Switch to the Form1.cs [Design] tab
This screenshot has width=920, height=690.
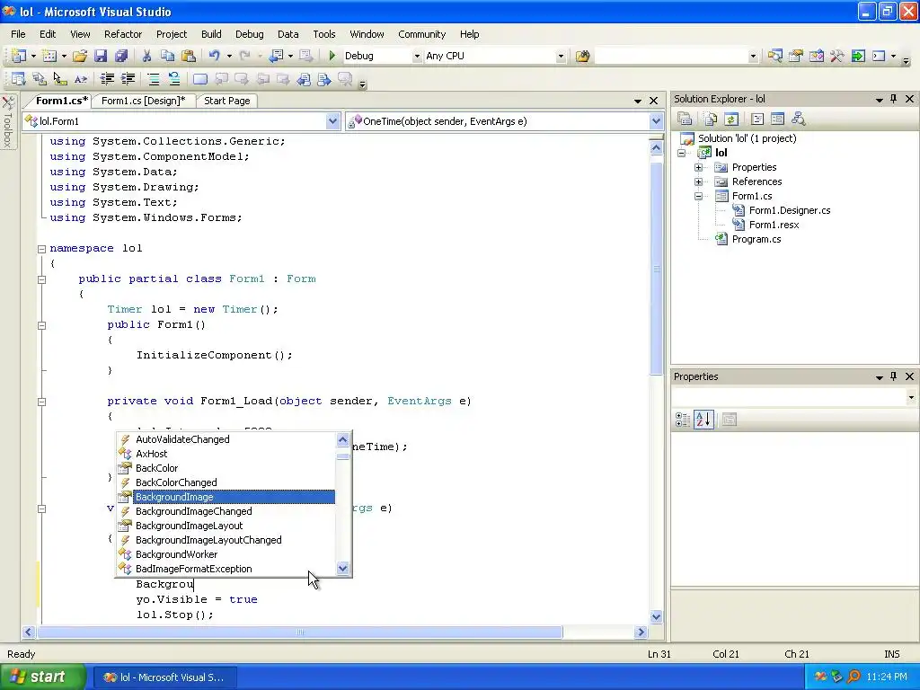pyautogui.click(x=143, y=101)
